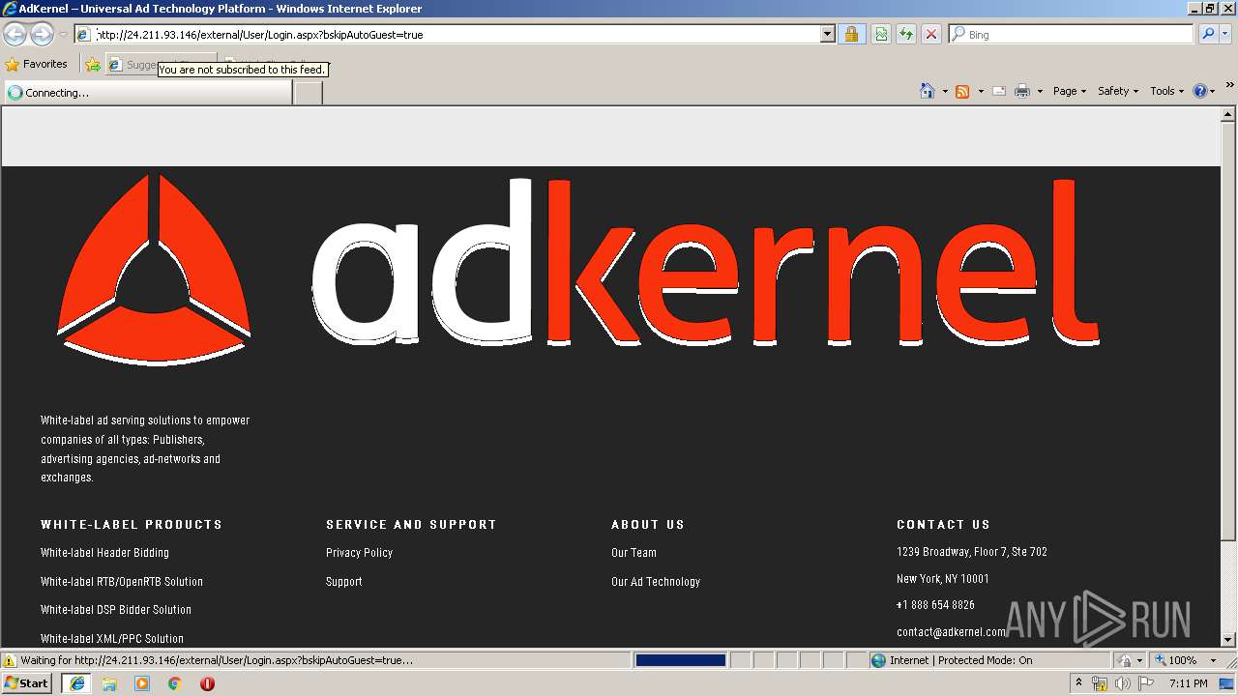This screenshot has width=1238, height=696.
Task: Click the magnifier Search button
Action: pyautogui.click(x=1208, y=35)
